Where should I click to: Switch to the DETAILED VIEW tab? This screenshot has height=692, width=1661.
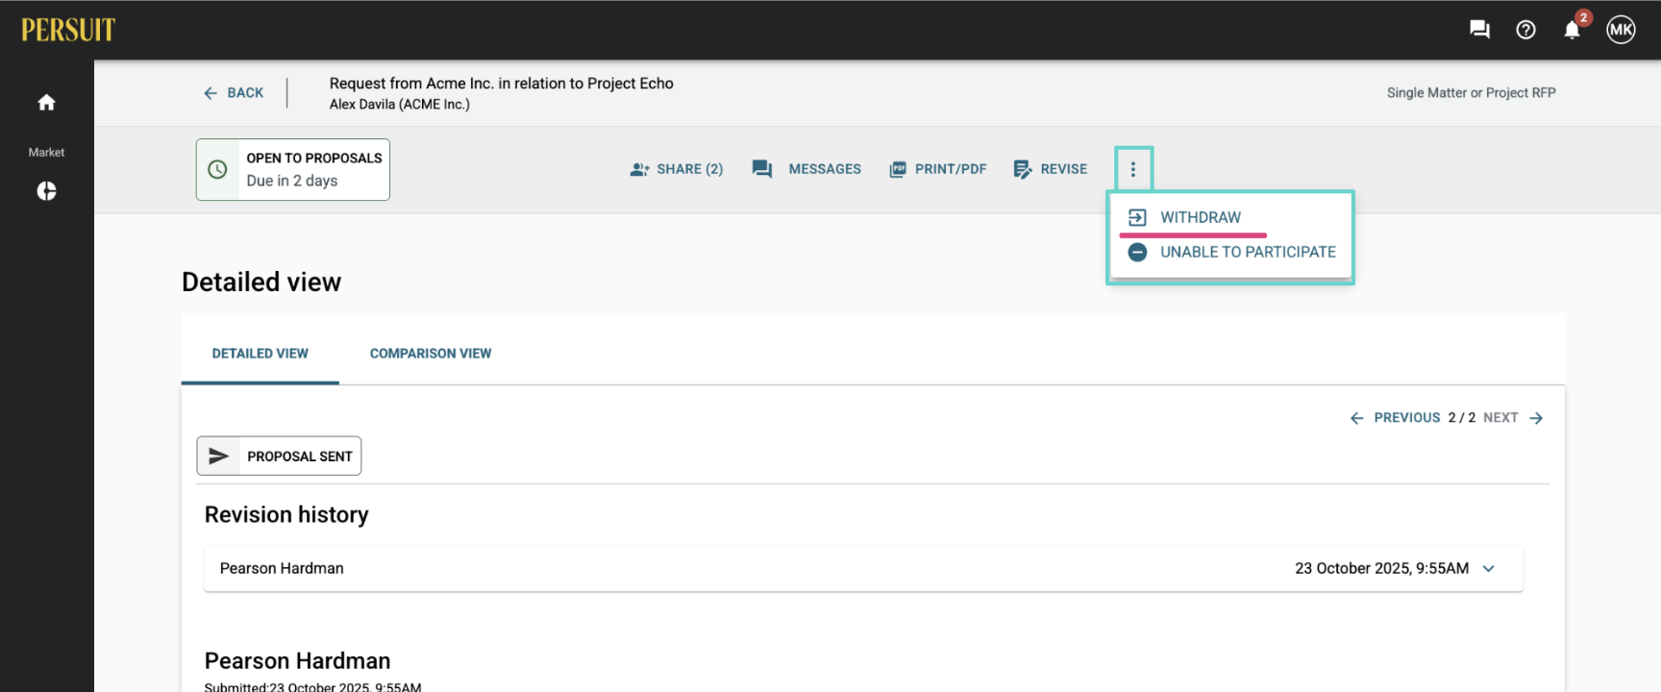pos(260,354)
